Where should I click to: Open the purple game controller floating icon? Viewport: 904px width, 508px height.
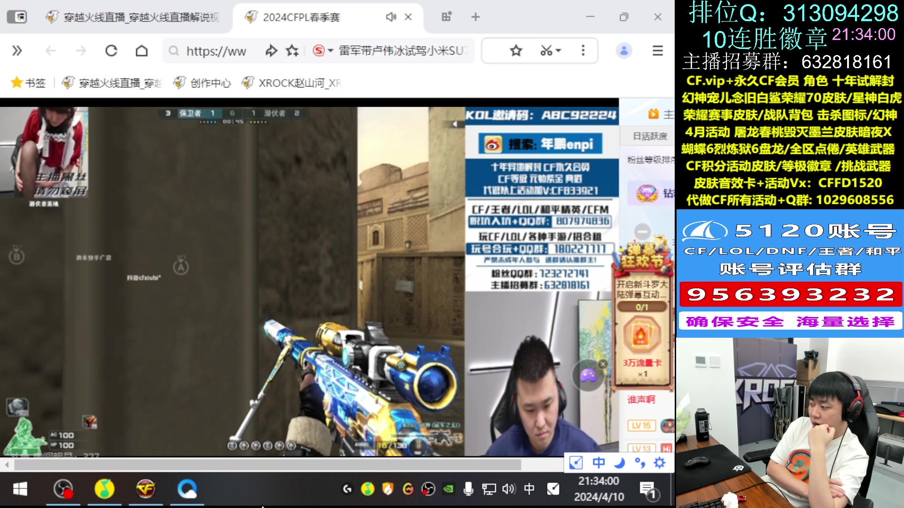[588, 376]
